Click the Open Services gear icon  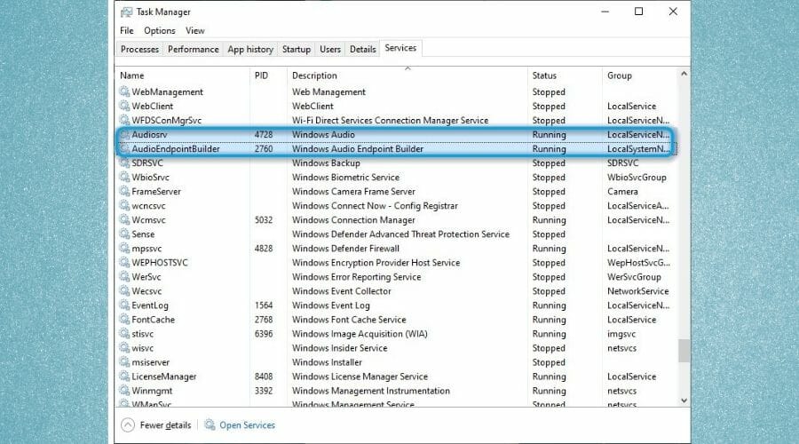tap(210, 424)
